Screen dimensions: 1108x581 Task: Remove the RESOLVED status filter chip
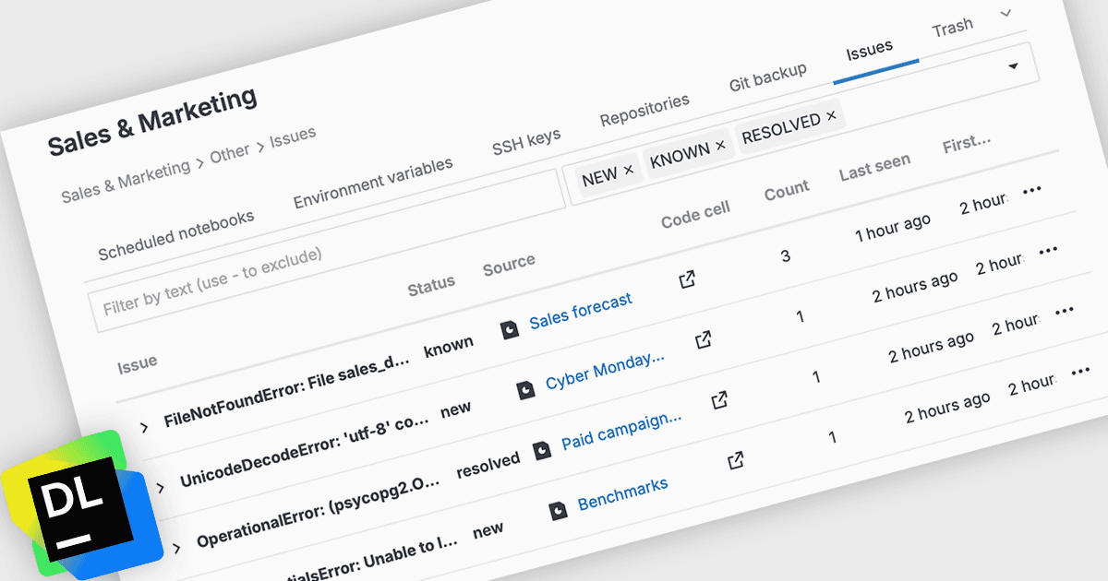(x=831, y=115)
